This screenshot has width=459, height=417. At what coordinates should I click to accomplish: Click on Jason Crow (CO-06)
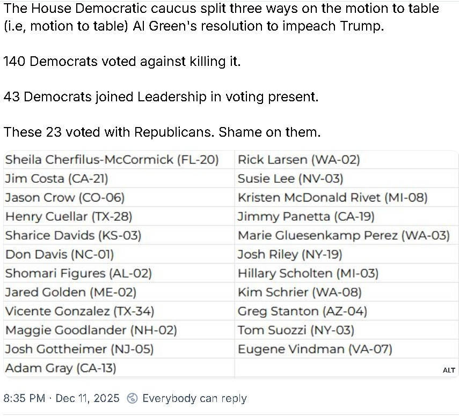tap(65, 198)
